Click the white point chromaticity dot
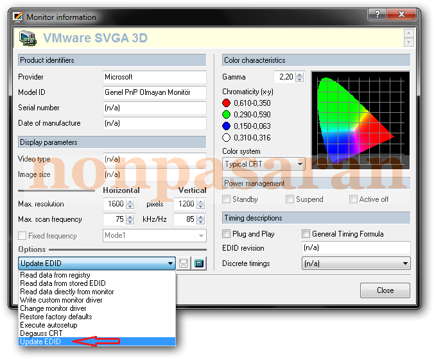The height and width of the screenshot is (359, 434). (x=226, y=138)
